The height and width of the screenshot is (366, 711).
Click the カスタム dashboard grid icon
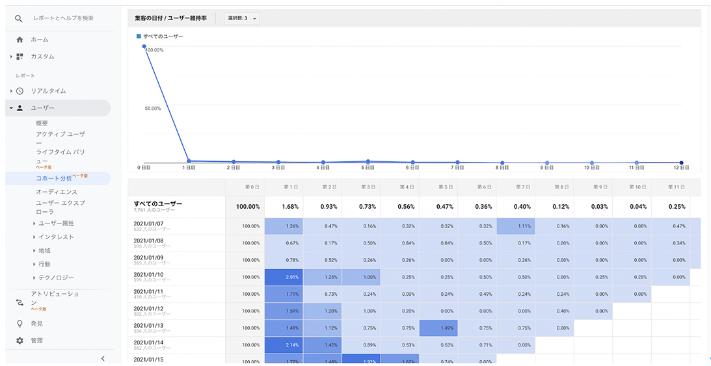pyautogui.click(x=20, y=57)
